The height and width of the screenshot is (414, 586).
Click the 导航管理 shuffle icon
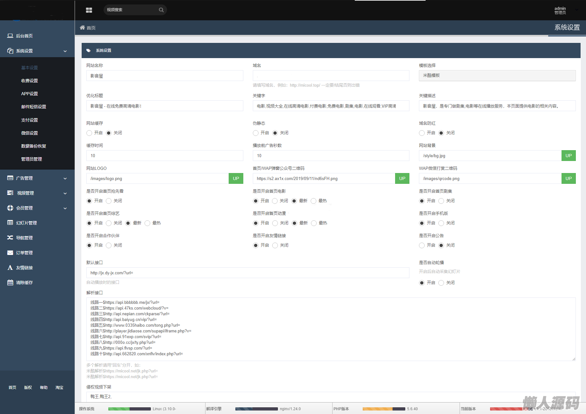10,237
